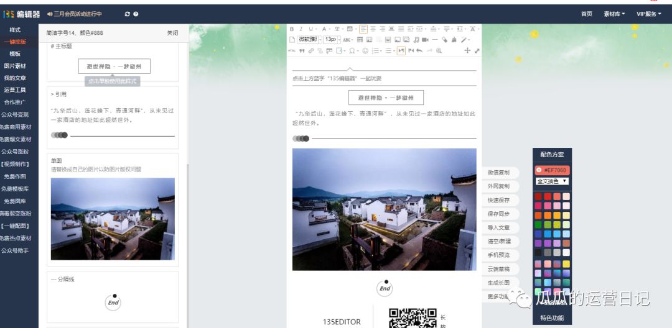Viewport: 672px width, 328px height.
Task: Insert a hyperlink with the chain icon
Action: [311, 50]
